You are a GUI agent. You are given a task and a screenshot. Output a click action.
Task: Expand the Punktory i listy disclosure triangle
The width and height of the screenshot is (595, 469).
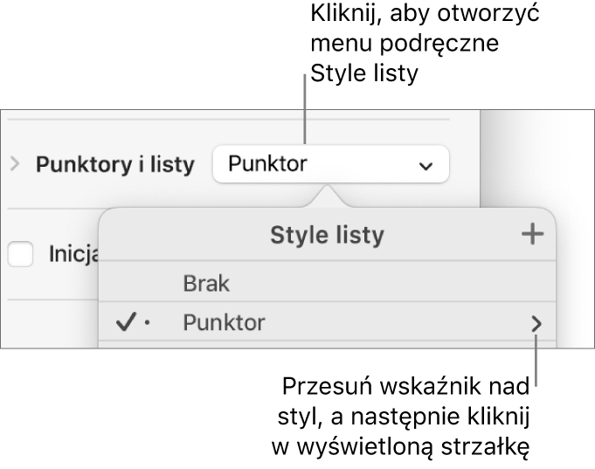14,164
